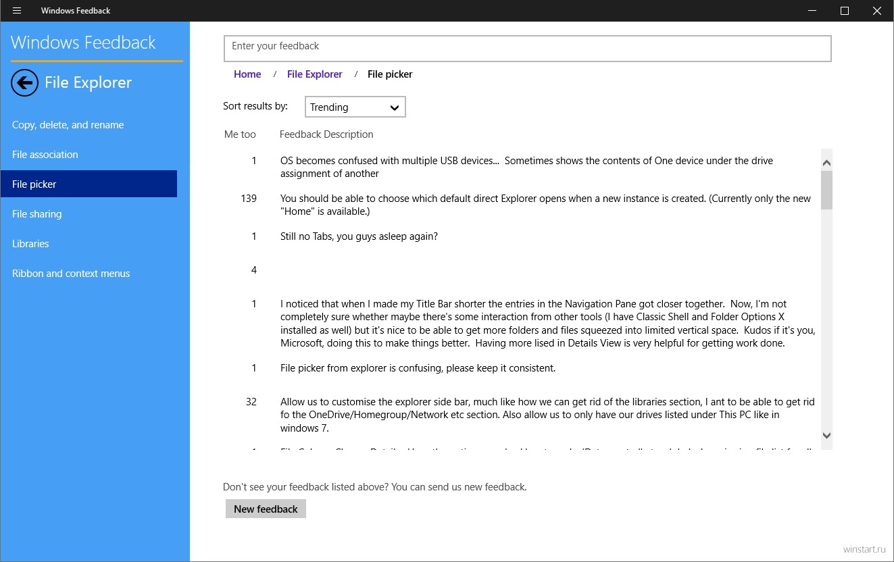Image resolution: width=894 pixels, height=562 pixels.
Task: Click the 139 Me too count
Action: 249,199
